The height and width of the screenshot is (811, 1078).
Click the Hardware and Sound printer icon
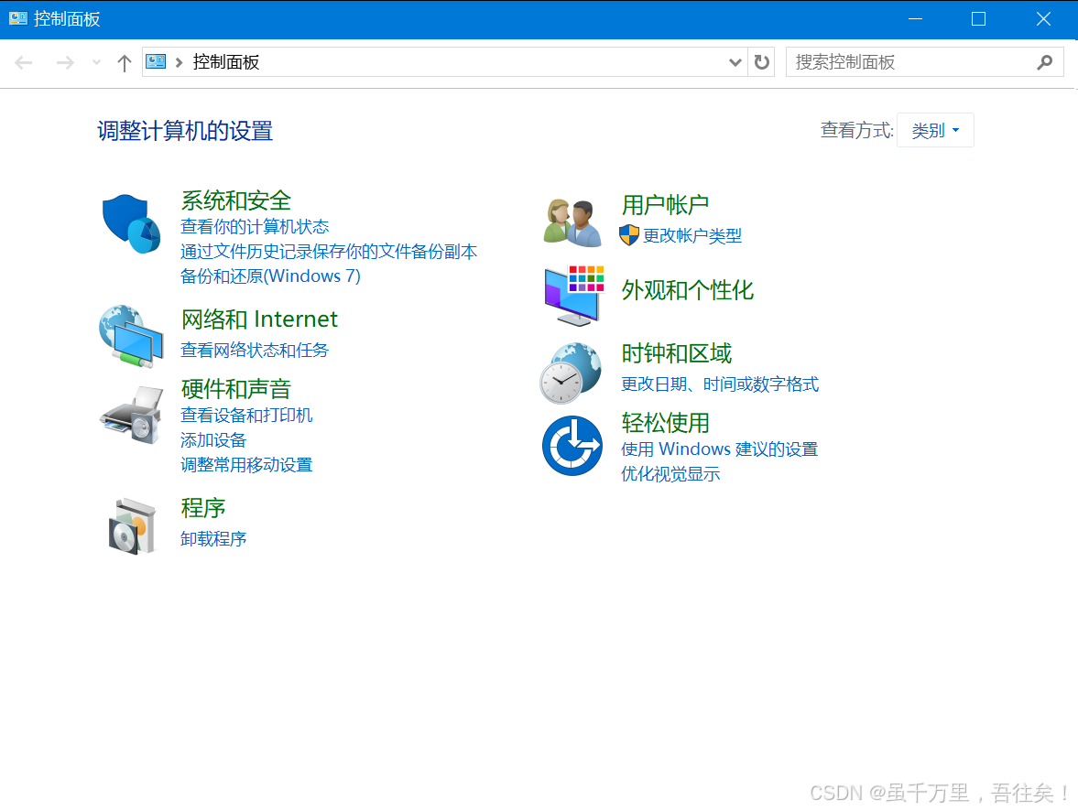coord(131,416)
